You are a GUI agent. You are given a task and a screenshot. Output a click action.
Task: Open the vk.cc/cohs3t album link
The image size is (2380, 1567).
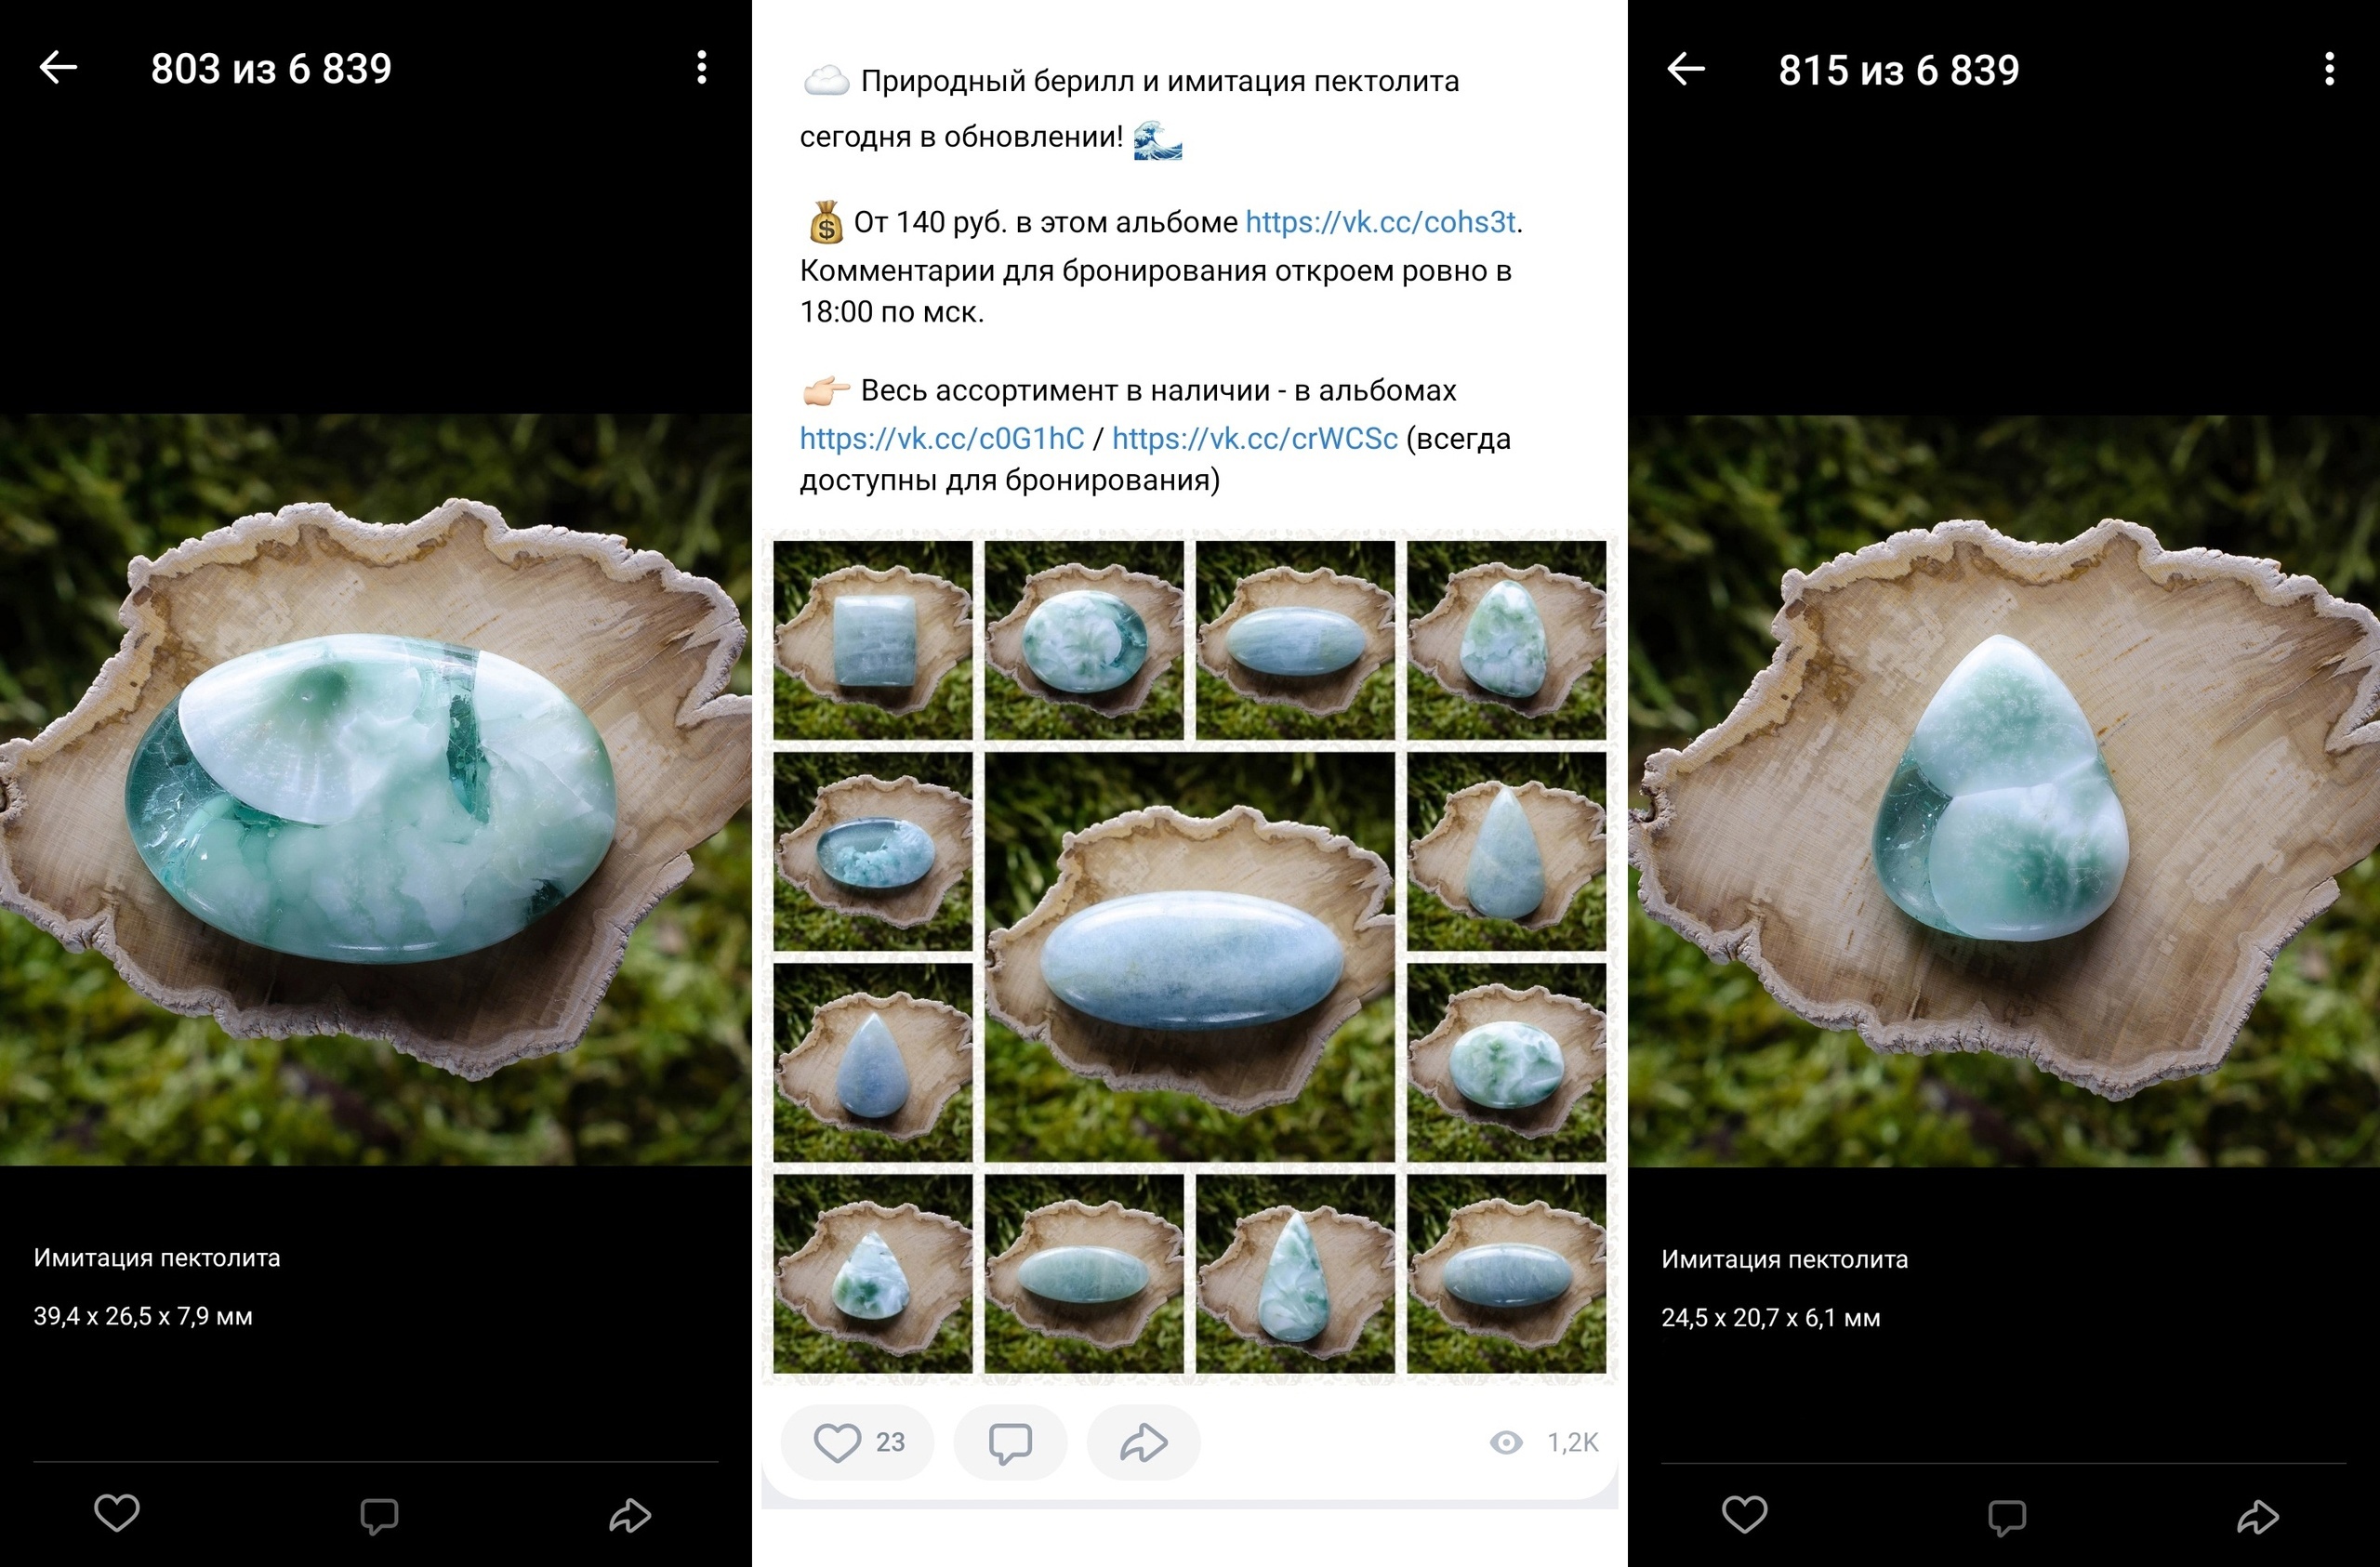pyautogui.click(x=1380, y=222)
